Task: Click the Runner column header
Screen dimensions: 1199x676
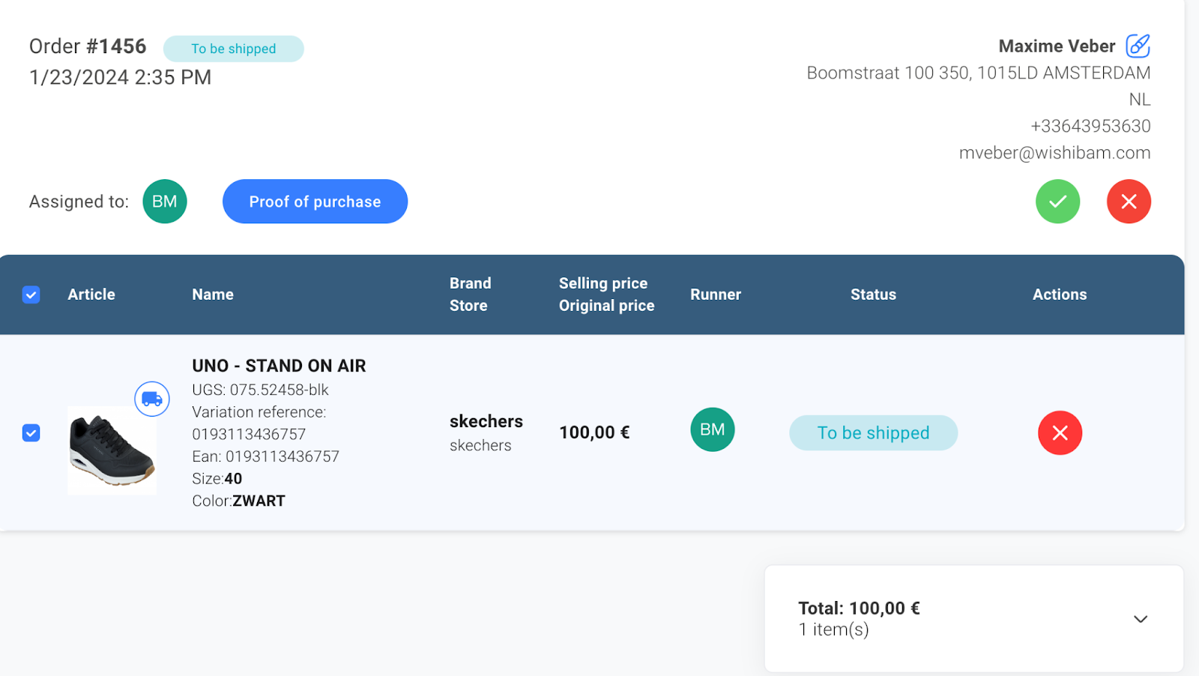Action: click(716, 295)
